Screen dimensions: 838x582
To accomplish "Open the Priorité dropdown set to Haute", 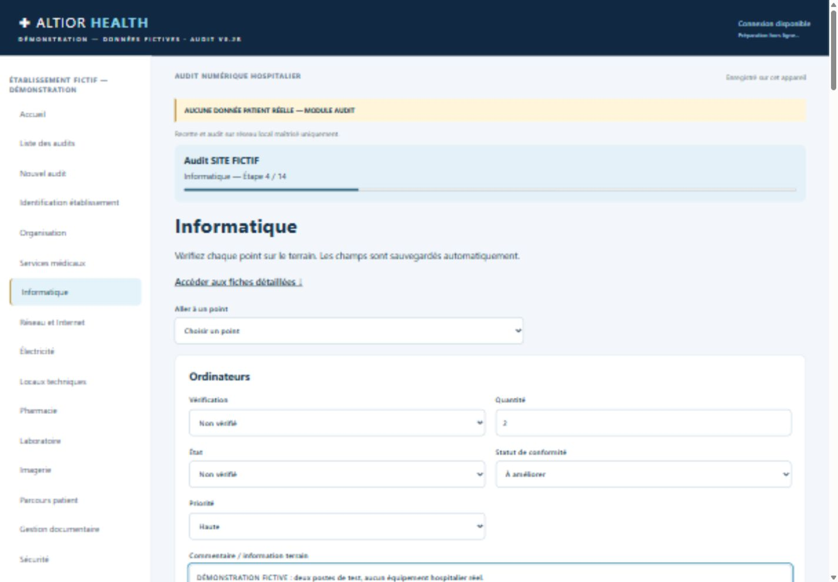I will (337, 527).
